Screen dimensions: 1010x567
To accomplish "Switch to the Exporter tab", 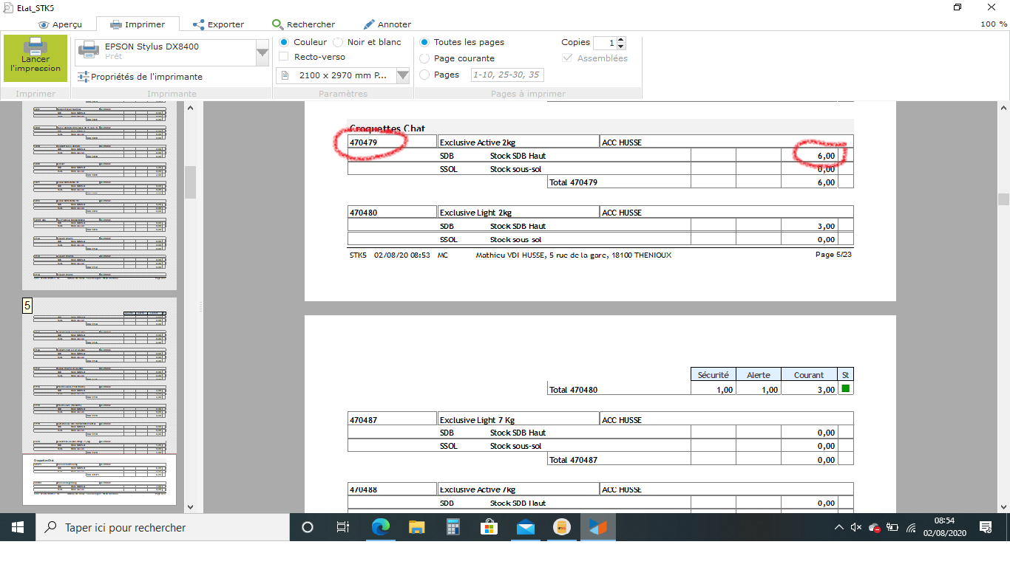I will pyautogui.click(x=219, y=24).
